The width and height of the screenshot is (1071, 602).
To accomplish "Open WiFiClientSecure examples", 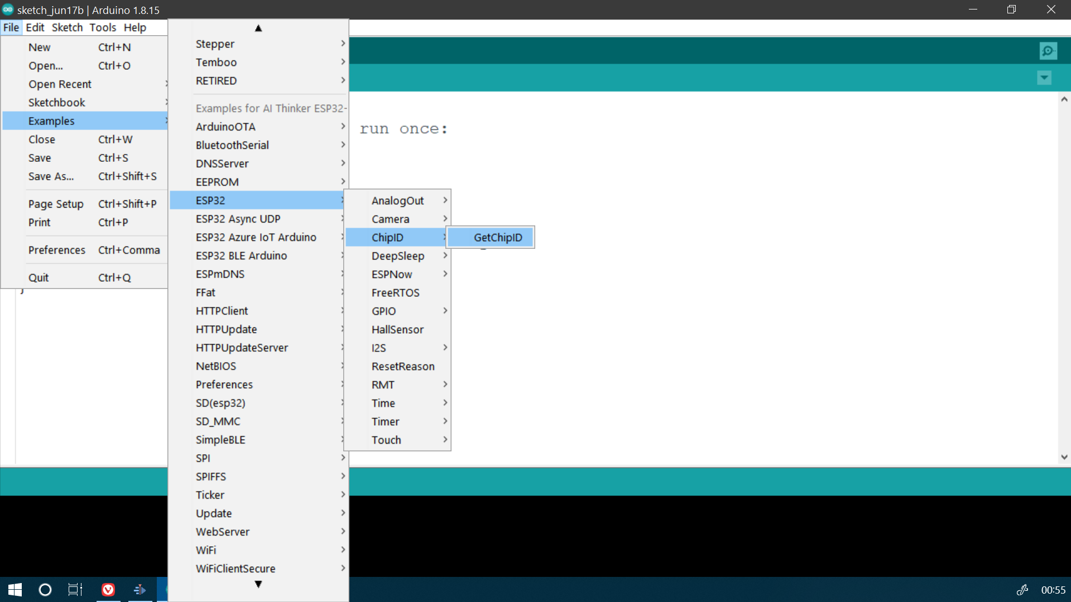I will (x=258, y=569).
